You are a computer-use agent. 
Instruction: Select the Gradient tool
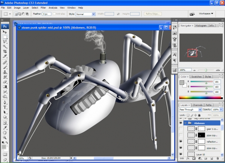(x=5, y=87)
